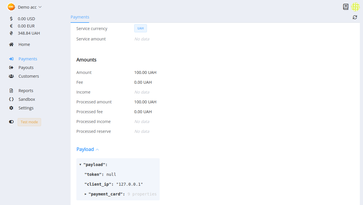Open the documentation book icon

click(346, 7)
